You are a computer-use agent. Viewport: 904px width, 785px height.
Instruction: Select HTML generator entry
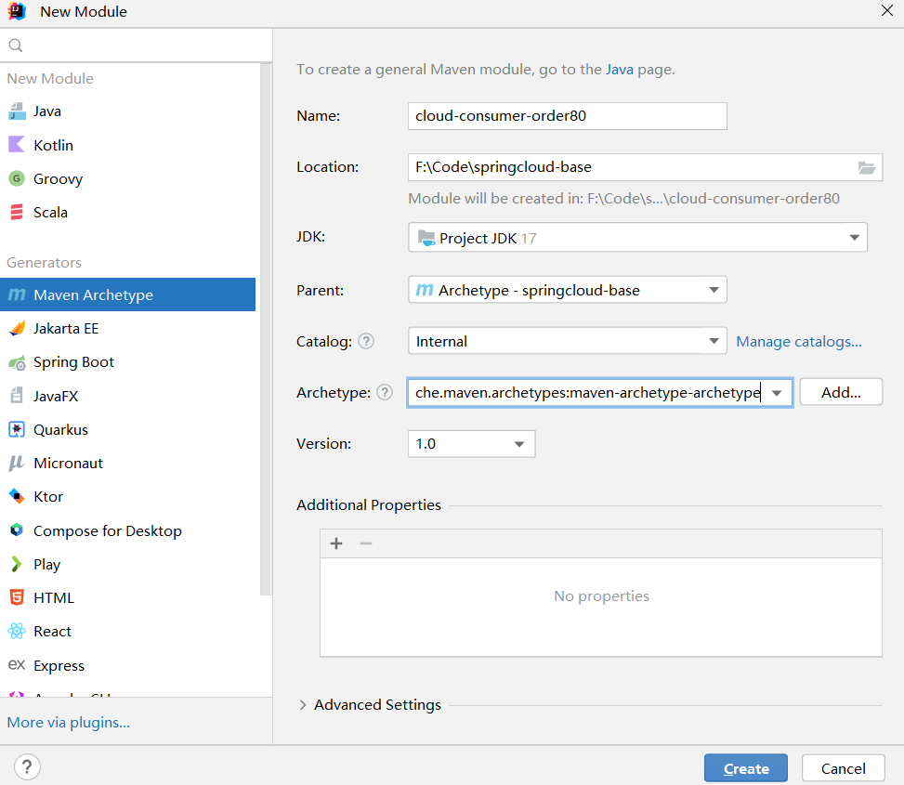[x=128, y=597]
